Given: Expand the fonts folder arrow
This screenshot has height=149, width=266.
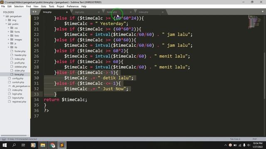Looking at the screenshot, I should coord(9,32).
